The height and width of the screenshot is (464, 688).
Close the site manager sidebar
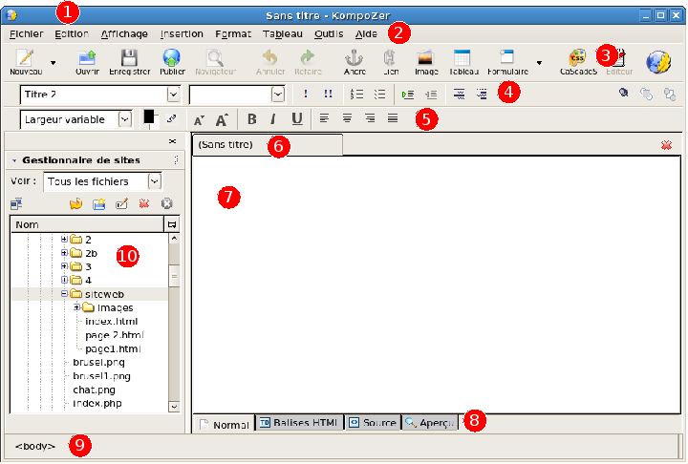click(x=172, y=141)
